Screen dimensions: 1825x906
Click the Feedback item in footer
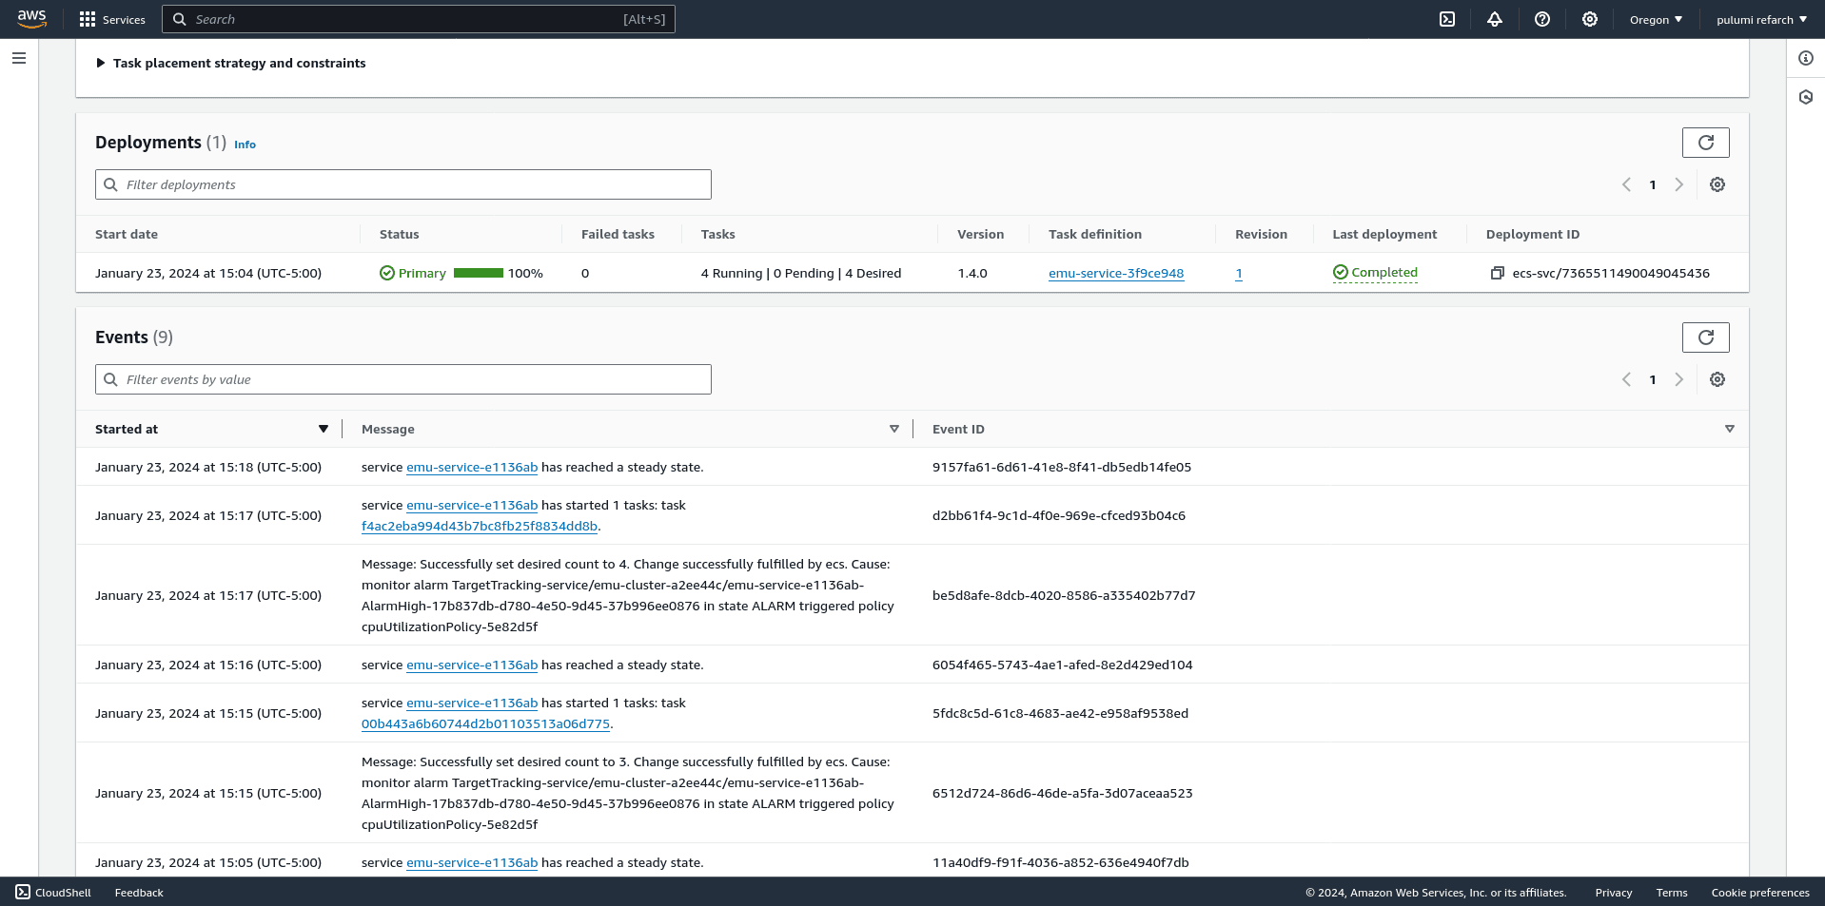click(x=139, y=893)
